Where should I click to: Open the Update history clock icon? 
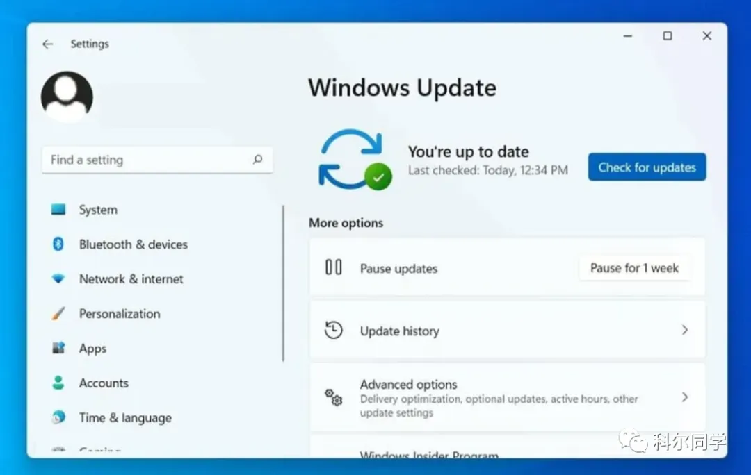[334, 330]
